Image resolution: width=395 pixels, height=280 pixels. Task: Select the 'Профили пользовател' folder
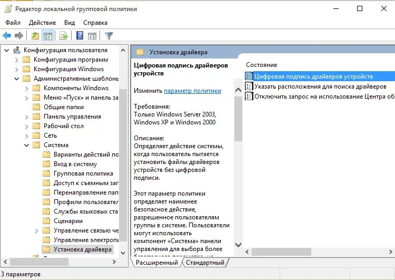[x=86, y=202]
